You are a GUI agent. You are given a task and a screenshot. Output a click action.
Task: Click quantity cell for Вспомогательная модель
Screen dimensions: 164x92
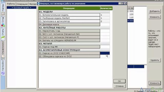[105, 15]
